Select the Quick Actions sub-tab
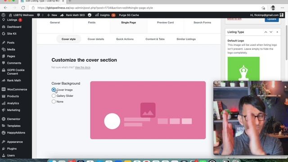The height and width of the screenshot is (162, 288). (125, 39)
